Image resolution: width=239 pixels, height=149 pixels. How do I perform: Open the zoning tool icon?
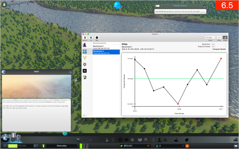pyautogui.click(x=84, y=140)
